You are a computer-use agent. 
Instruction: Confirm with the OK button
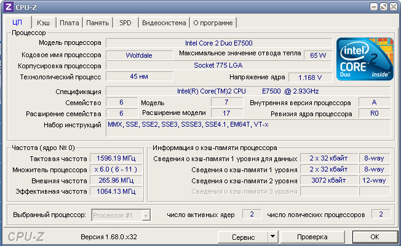tap(375, 237)
